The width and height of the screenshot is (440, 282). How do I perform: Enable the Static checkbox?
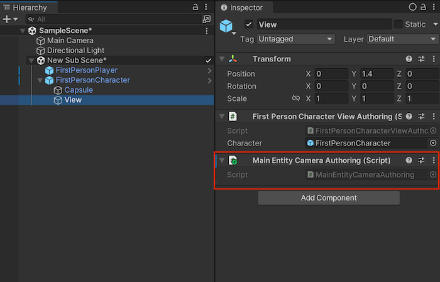coord(399,24)
